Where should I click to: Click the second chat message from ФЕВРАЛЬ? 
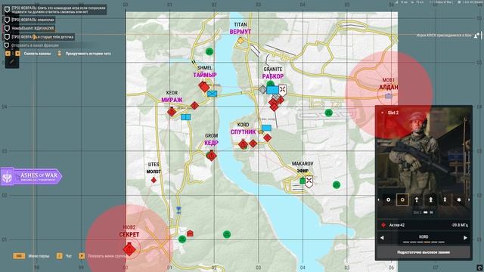coord(29,20)
